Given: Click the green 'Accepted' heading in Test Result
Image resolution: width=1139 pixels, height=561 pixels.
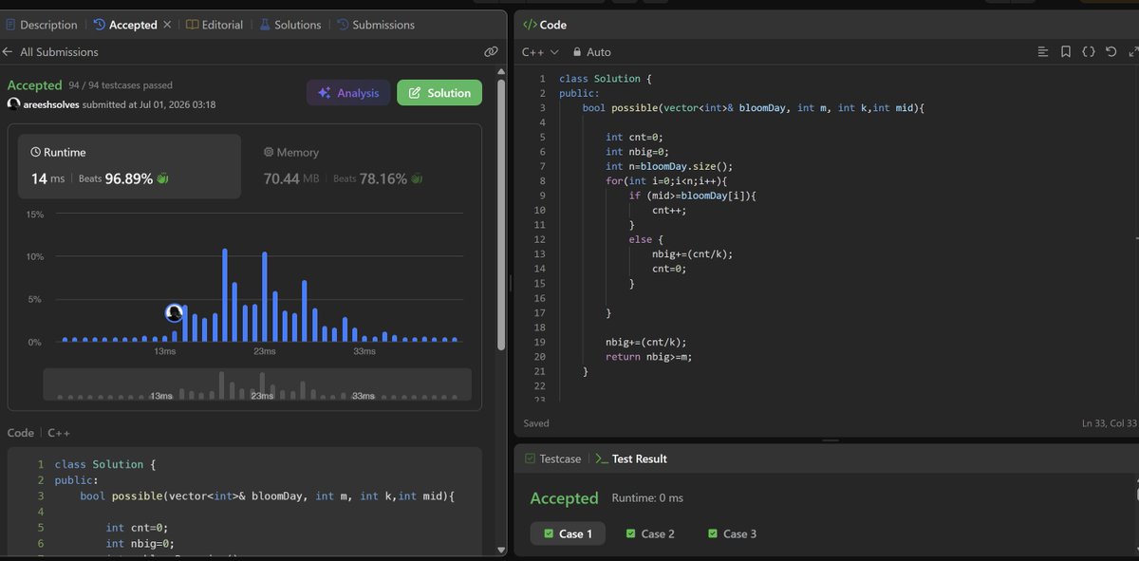Looking at the screenshot, I should click(x=564, y=498).
